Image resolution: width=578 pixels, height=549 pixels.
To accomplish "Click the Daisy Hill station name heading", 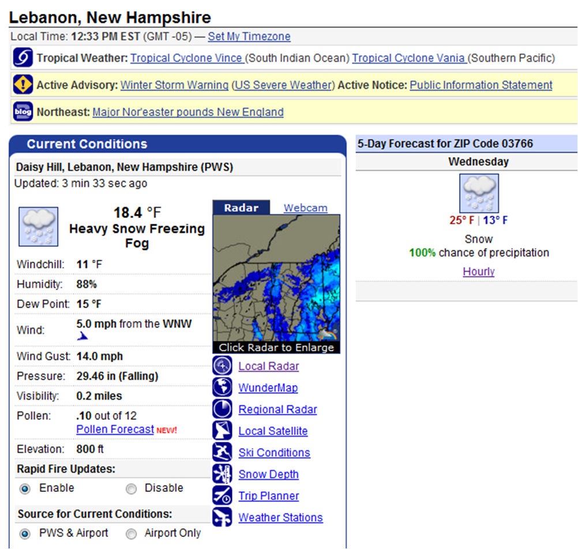I will (124, 167).
